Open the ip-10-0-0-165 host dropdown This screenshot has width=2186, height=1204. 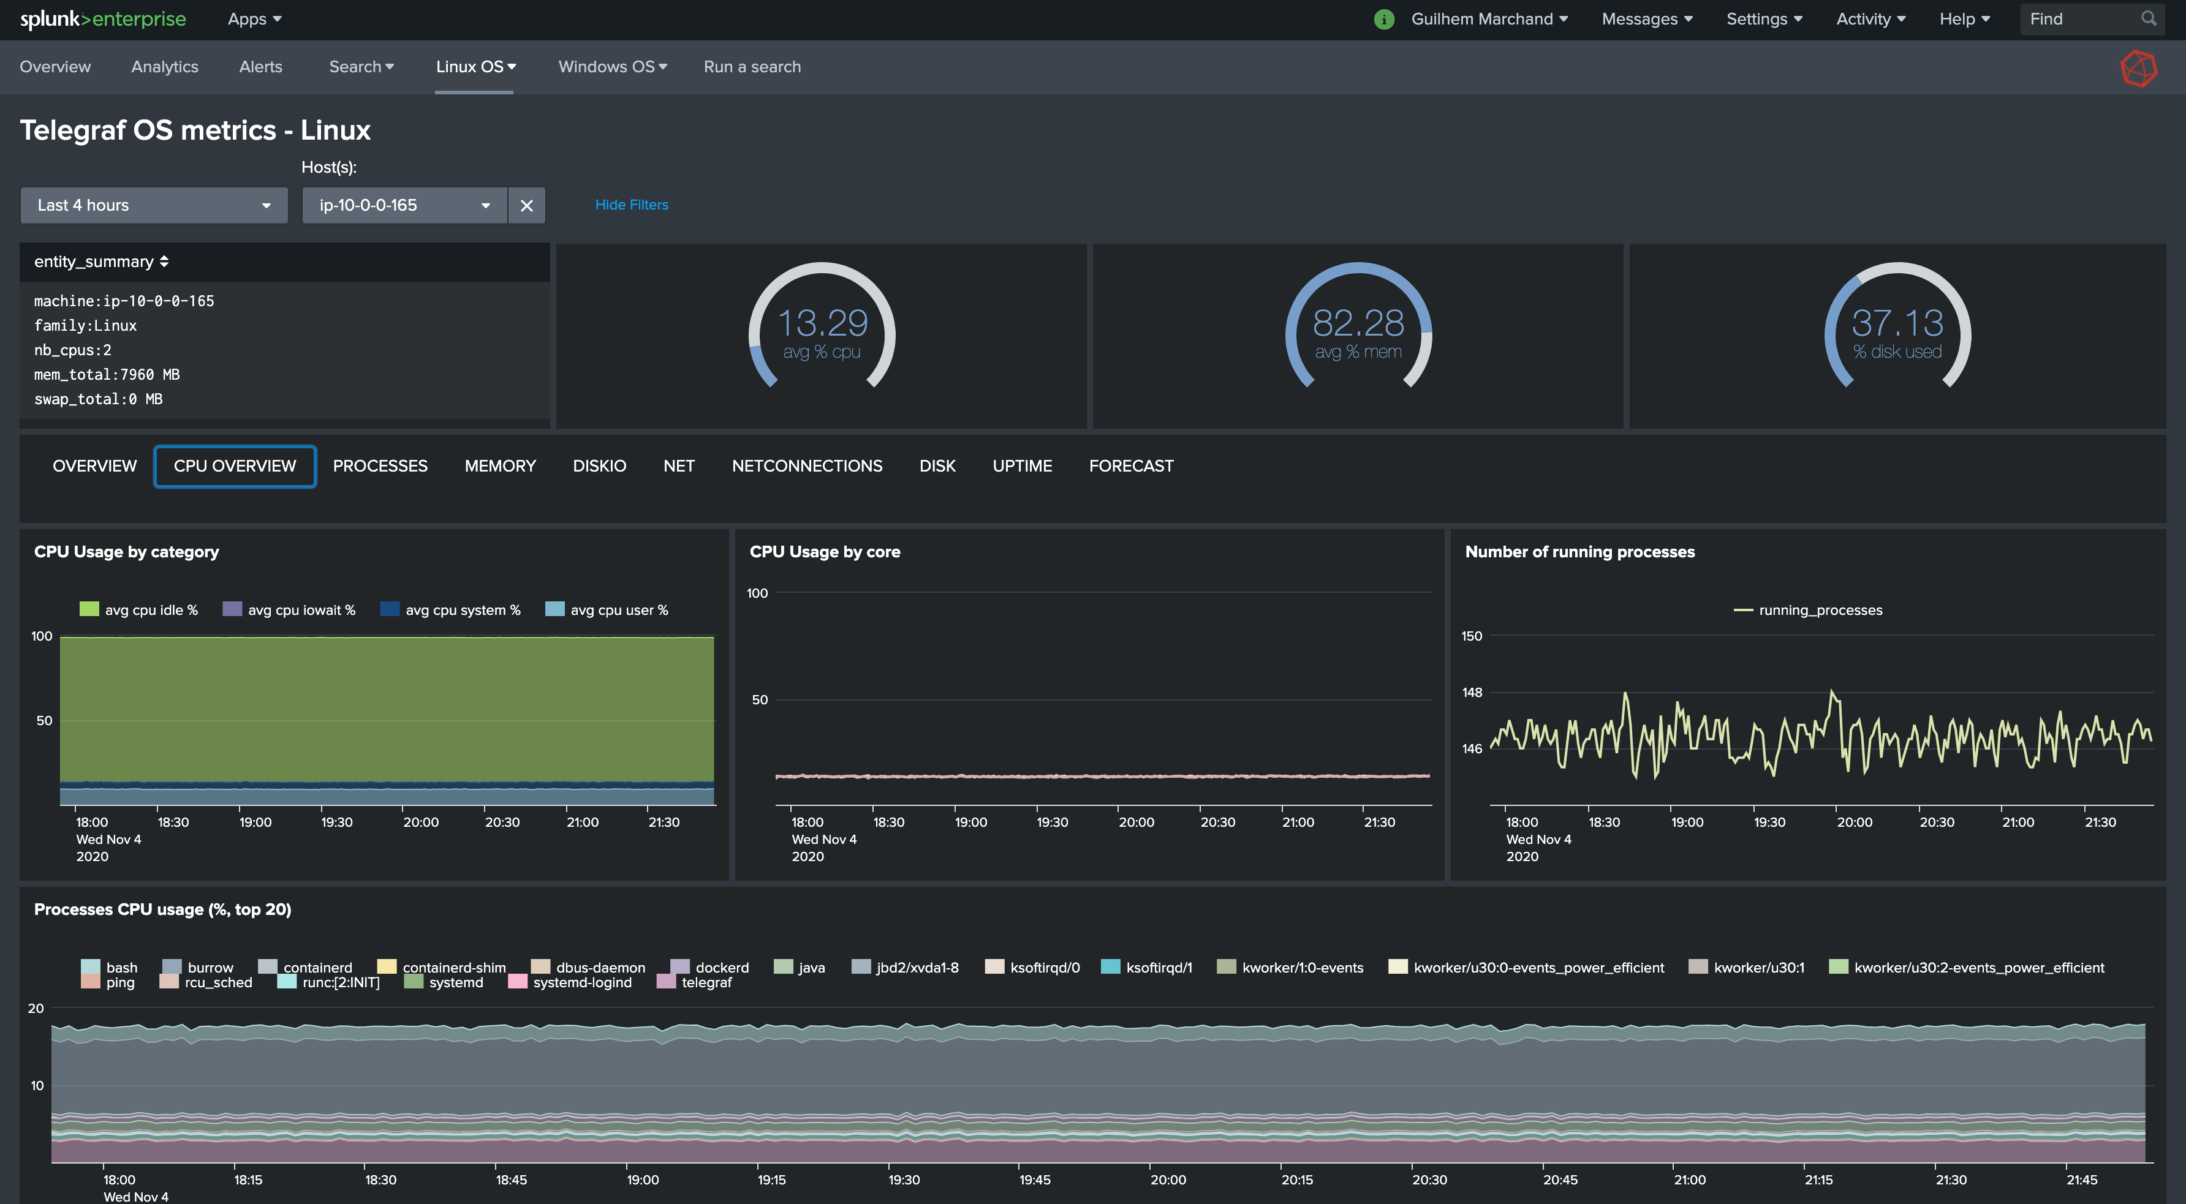[404, 205]
